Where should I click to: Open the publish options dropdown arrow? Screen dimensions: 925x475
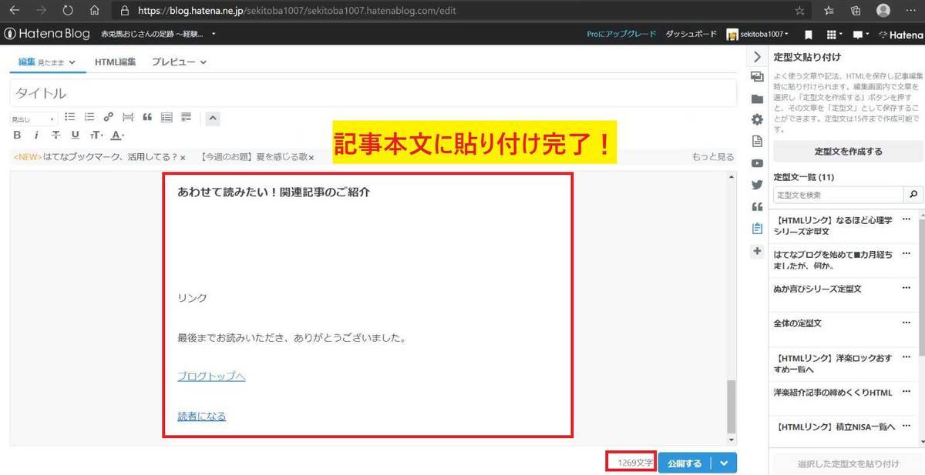pos(723,463)
